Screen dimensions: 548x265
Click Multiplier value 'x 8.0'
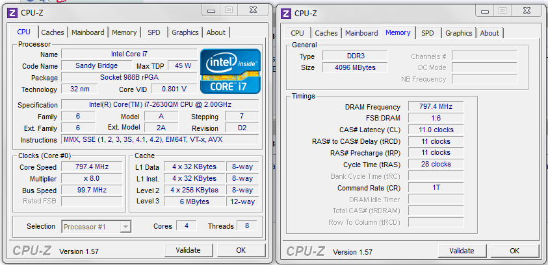coord(92,179)
